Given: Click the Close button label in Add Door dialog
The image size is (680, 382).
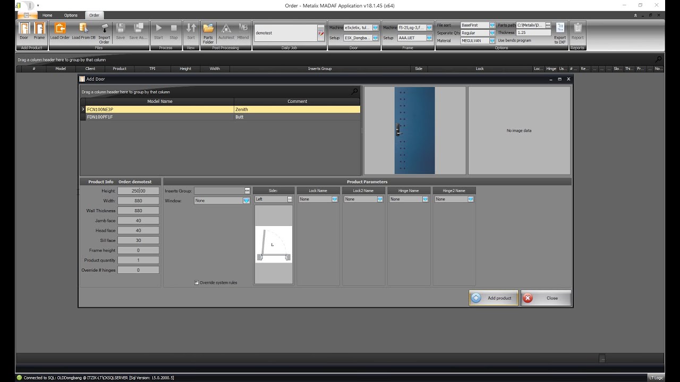Looking at the screenshot, I should pyautogui.click(x=552, y=298).
